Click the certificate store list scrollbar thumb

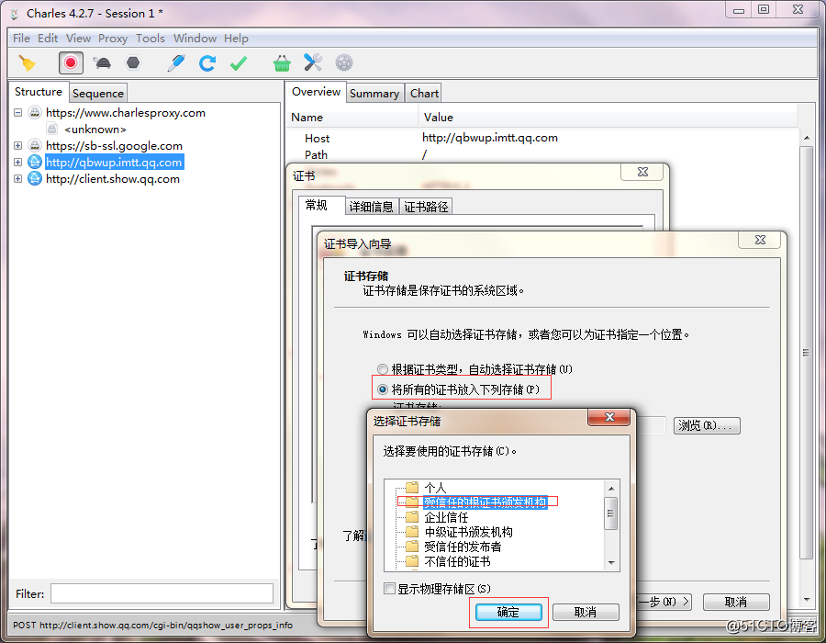611,513
